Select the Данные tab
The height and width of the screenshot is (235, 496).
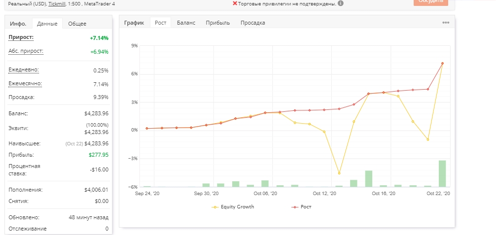(47, 24)
